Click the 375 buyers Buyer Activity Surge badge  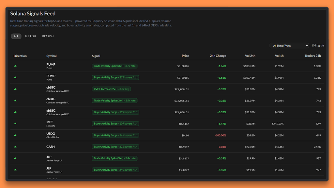pyautogui.click(x=115, y=147)
